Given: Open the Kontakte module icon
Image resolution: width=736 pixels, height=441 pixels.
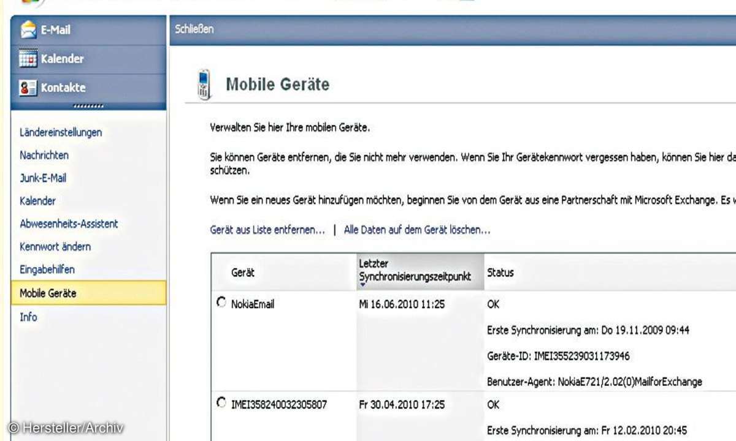Looking at the screenshot, I should tap(28, 88).
